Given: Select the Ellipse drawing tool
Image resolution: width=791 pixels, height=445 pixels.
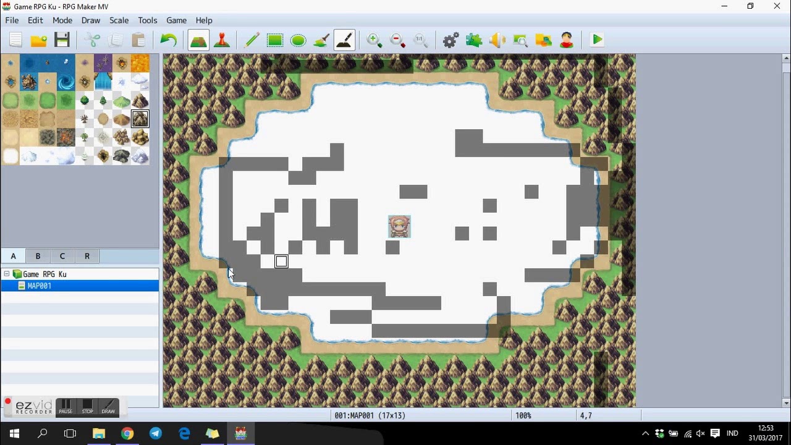Looking at the screenshot, I should pos(298,40).
